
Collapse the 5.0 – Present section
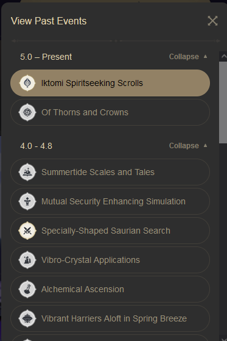[x=188, y=57]
